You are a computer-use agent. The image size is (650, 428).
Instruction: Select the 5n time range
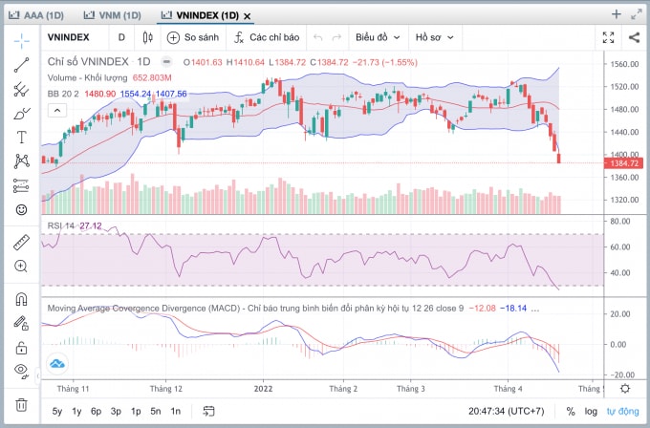click(x=156, y=412)
